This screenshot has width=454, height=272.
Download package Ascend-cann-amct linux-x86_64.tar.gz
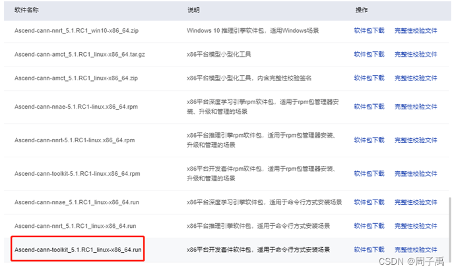pos(369,54)
